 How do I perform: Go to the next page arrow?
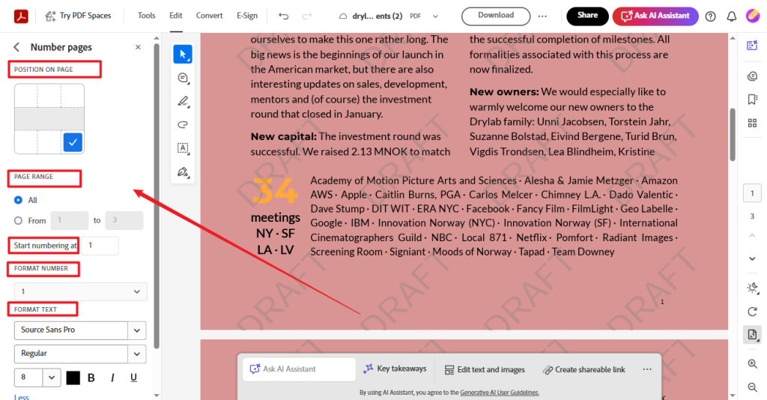[x=752, y=258]
